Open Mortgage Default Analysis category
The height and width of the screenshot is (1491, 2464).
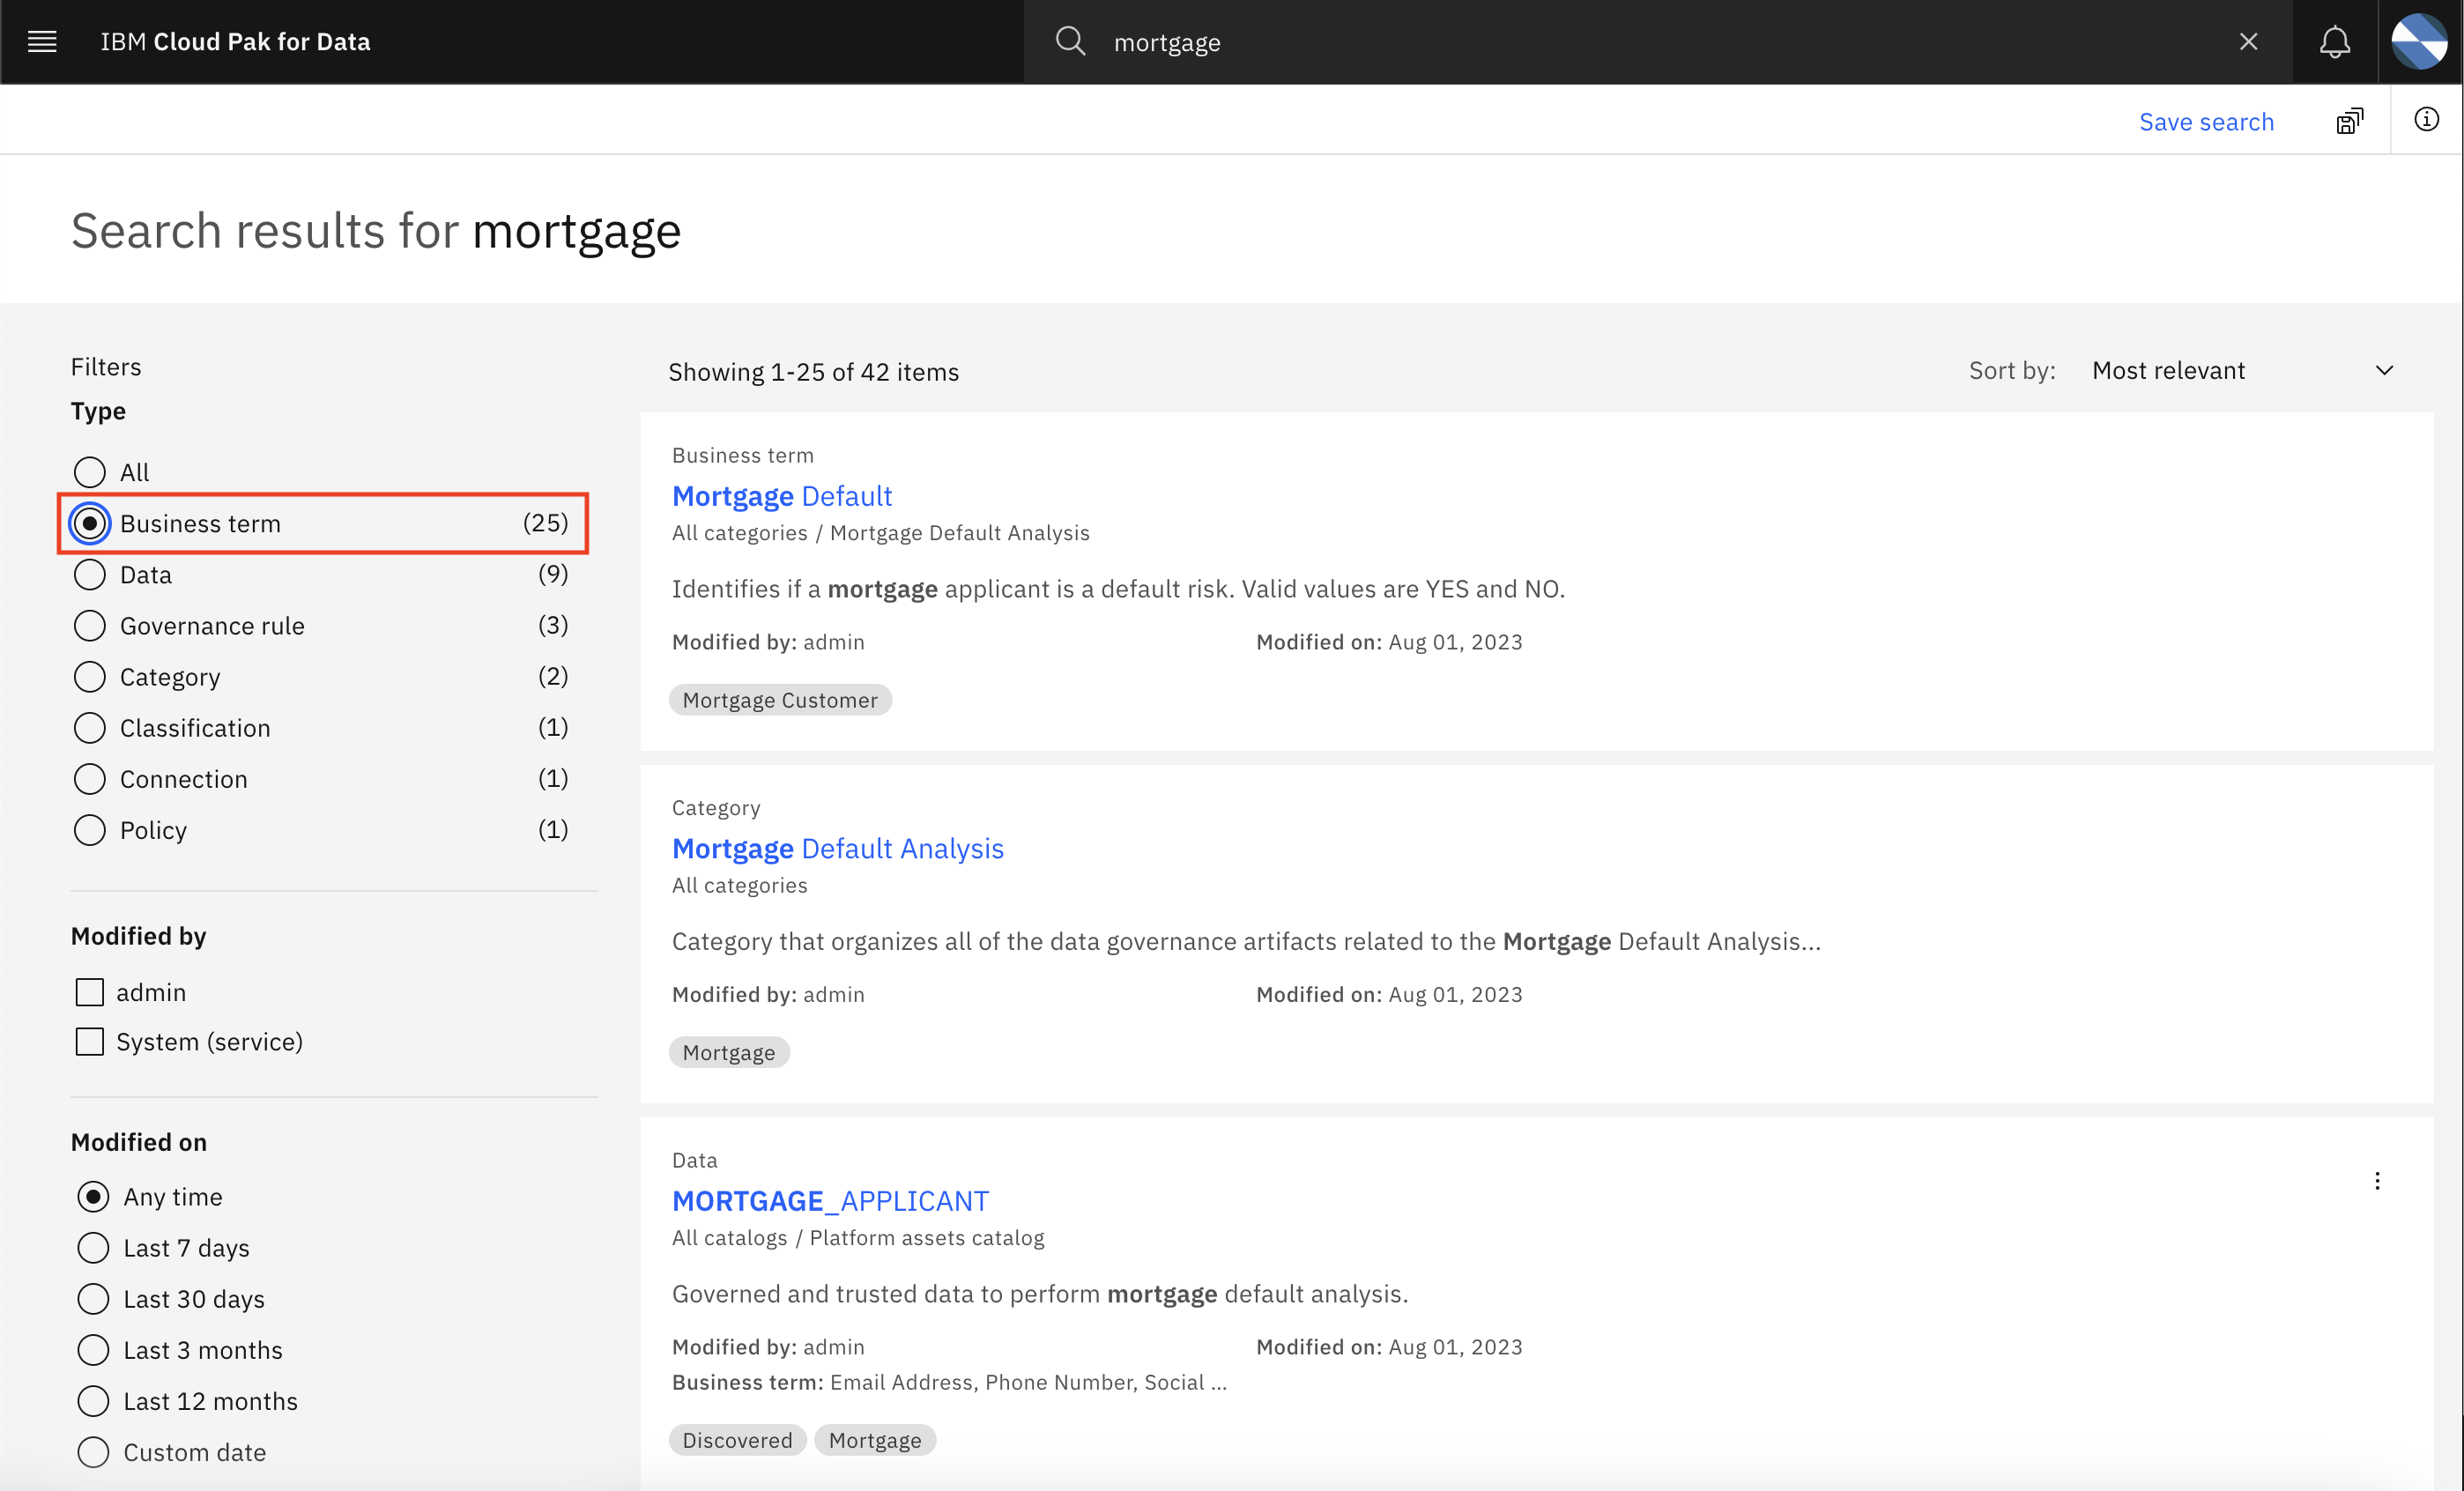coord(838,848)
